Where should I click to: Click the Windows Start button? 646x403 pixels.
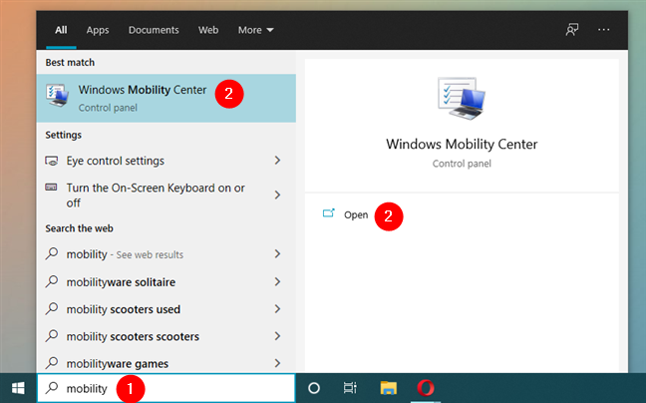click(x=17, y=388)
